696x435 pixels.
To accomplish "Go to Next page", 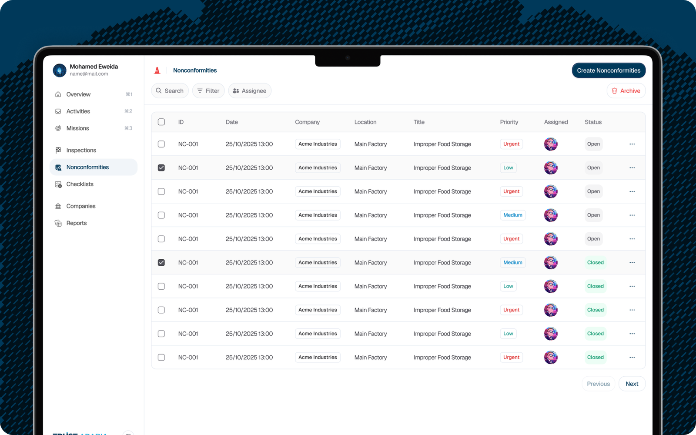I will click(632, 384).
